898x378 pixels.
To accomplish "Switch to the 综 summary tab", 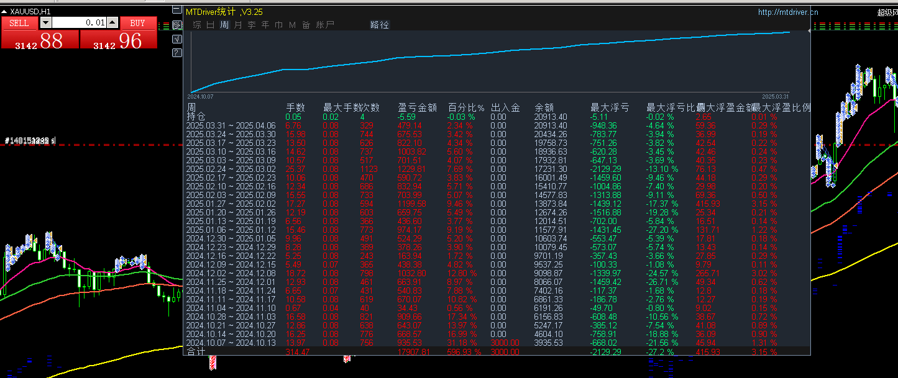I will 196,25.
